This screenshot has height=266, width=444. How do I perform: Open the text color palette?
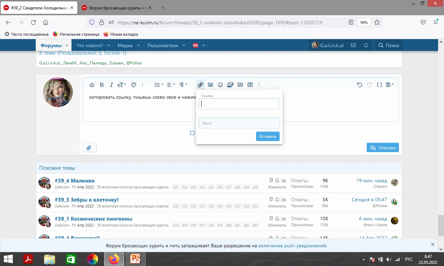(x=134, y=85)
